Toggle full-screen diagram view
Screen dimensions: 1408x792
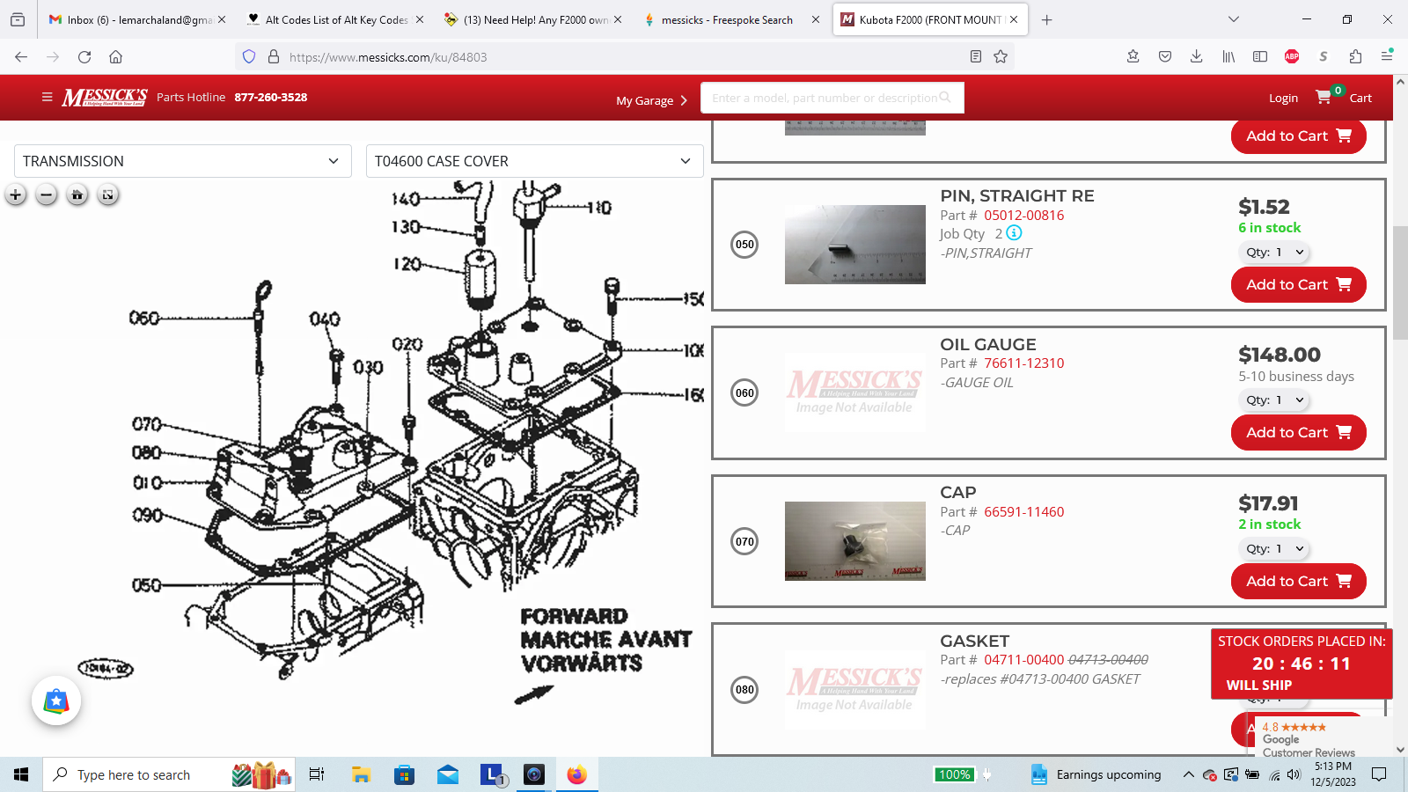pos(107,194)
